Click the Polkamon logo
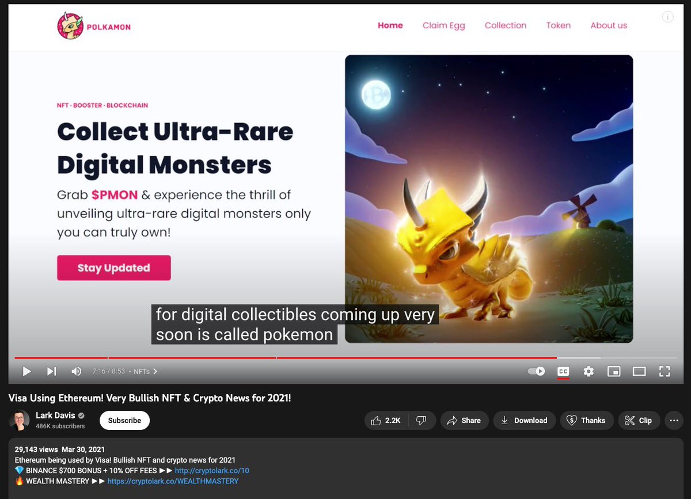Viewport: 691px width, 499px height. coord(94,26)
